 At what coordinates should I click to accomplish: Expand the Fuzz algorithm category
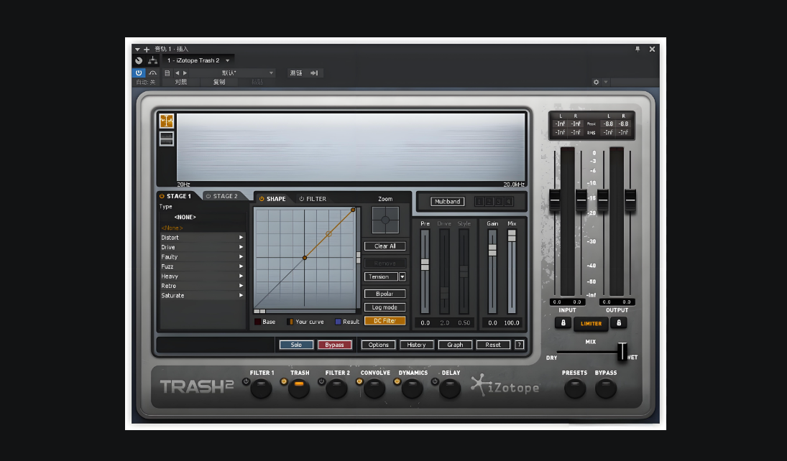[x=202, y=266]
